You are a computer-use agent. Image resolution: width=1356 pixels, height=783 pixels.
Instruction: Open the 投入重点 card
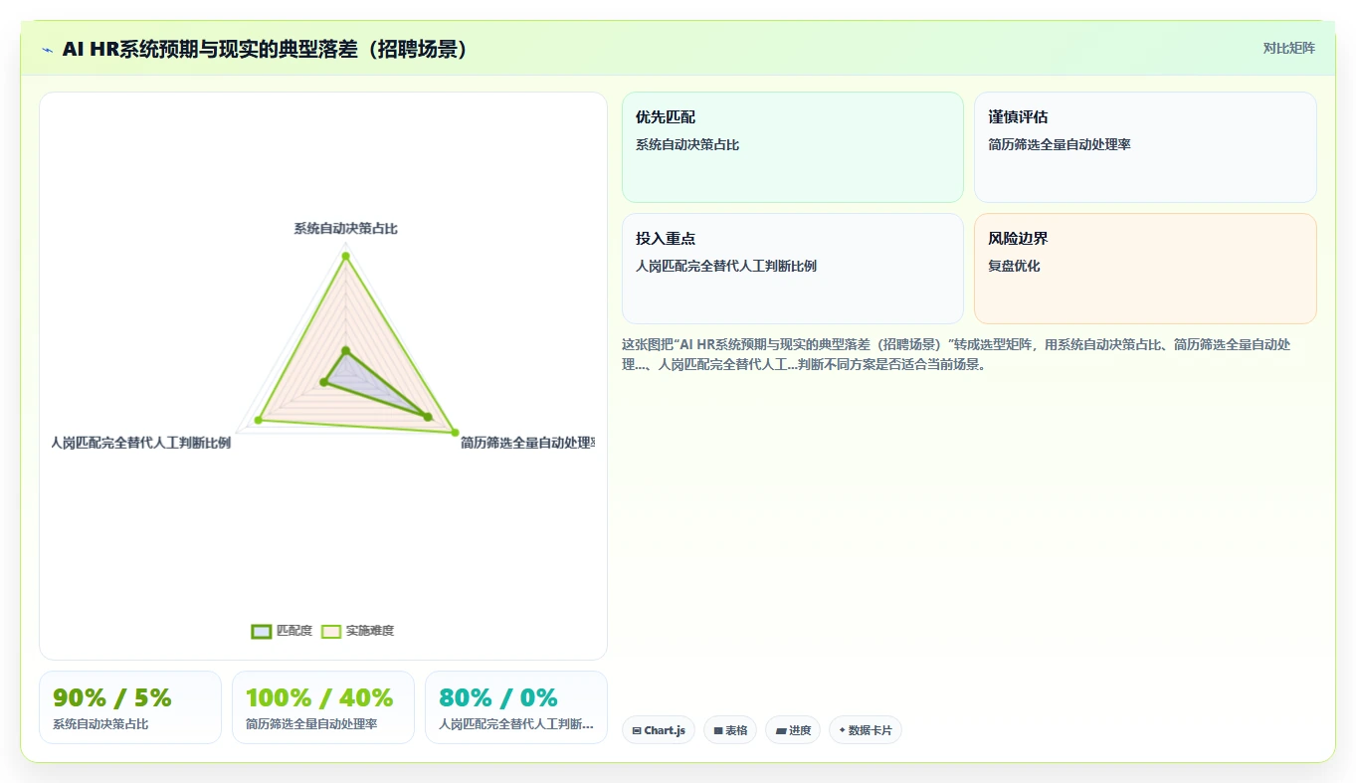point(792,269)
